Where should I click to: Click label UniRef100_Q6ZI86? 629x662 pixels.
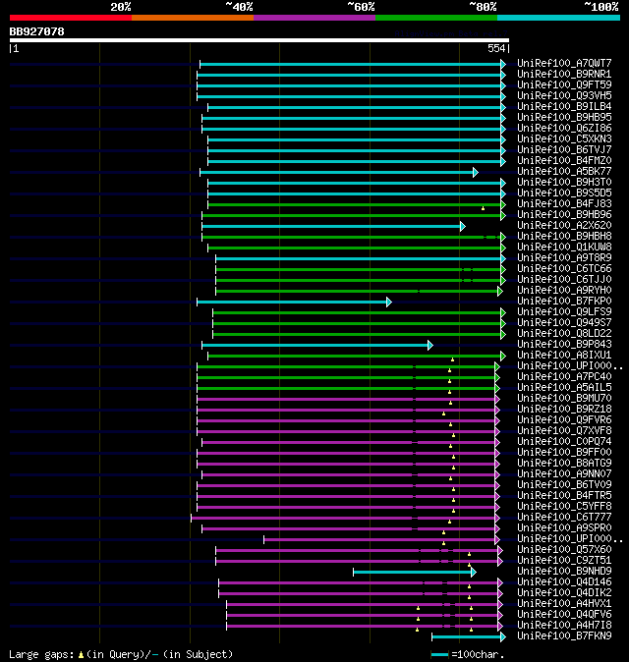click(x=564, y=129)
